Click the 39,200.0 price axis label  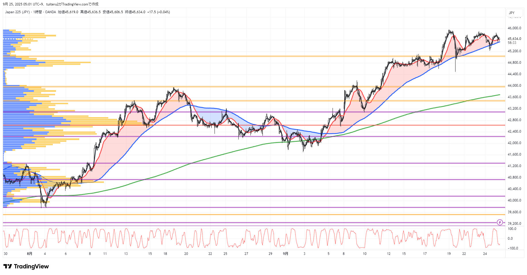point(514,224)
